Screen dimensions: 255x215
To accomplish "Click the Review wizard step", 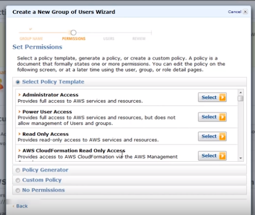I will pos(139,38).
